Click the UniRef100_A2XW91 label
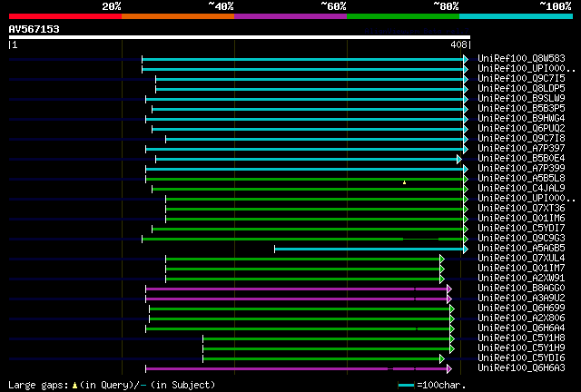Viewport: 581px width, 392px height. (x=521, y=279)
